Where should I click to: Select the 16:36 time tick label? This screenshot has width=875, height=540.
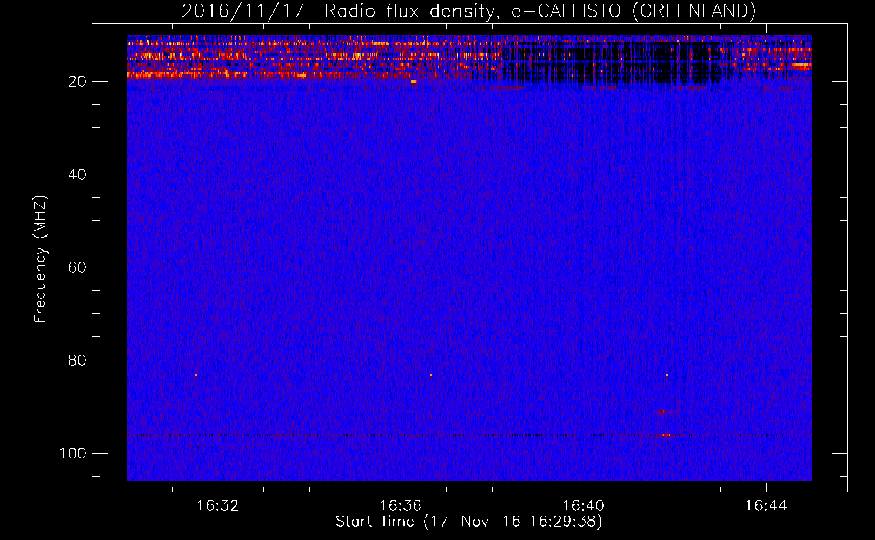click(400, 506)
